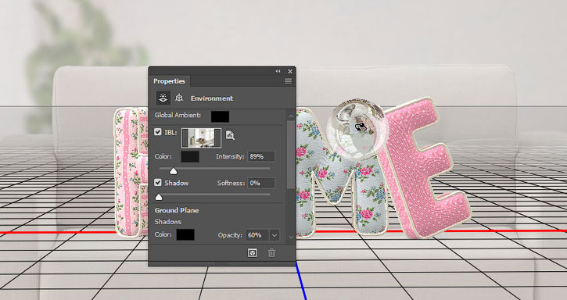The image size is (567, 300).
Task: Click the Opacity field showing 60%
Action: coord(257,235)
